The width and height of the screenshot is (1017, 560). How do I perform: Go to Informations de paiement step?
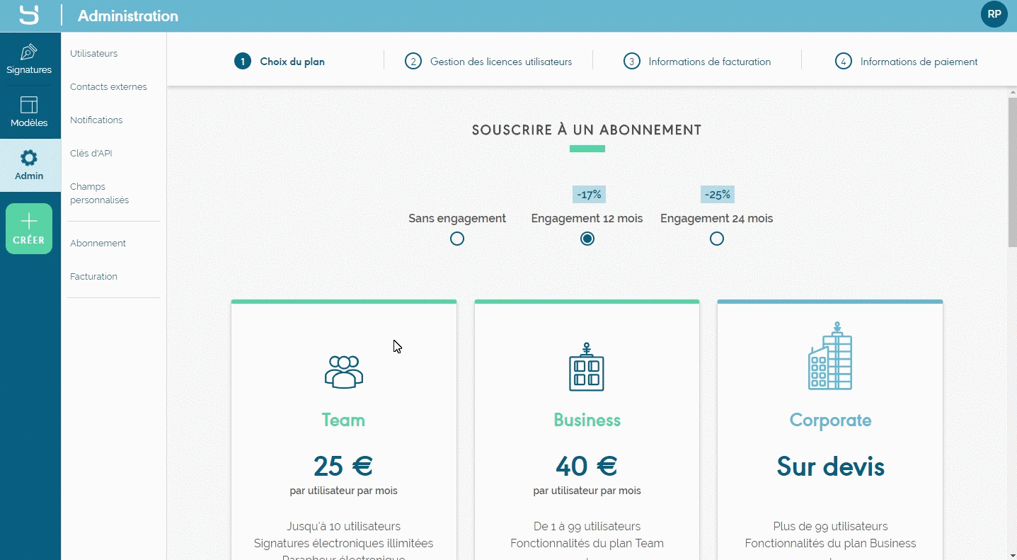(919, 62)
